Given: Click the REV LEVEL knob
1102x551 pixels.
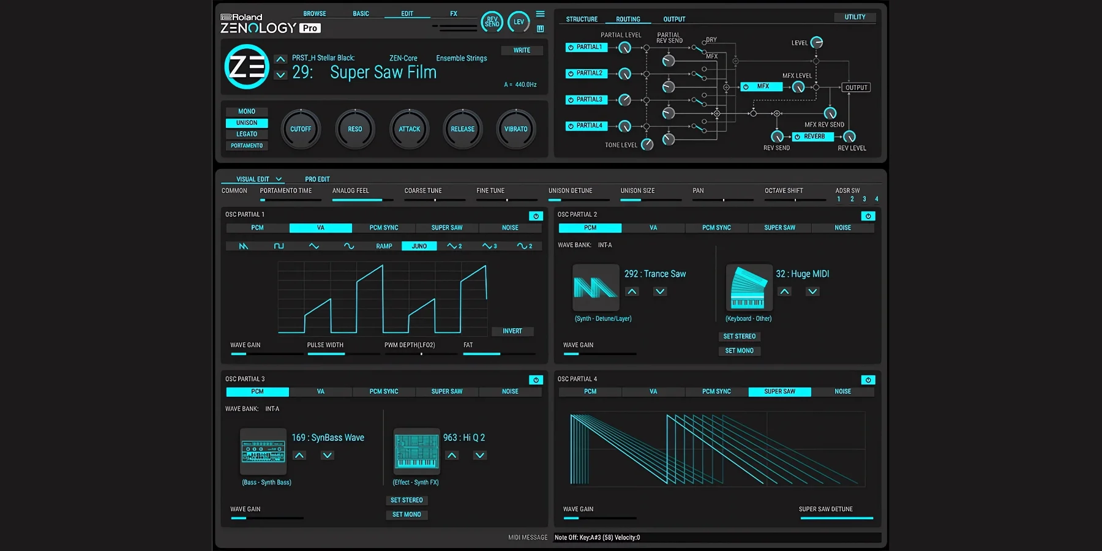Looking at the screenshot, I should [x=849, y=137].
